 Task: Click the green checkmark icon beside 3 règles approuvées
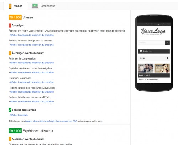click(10, 110)
